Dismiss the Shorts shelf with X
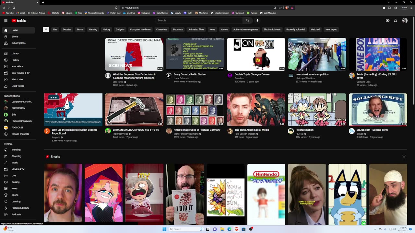Viewport: 415px width, 233px height. point(404,157)
